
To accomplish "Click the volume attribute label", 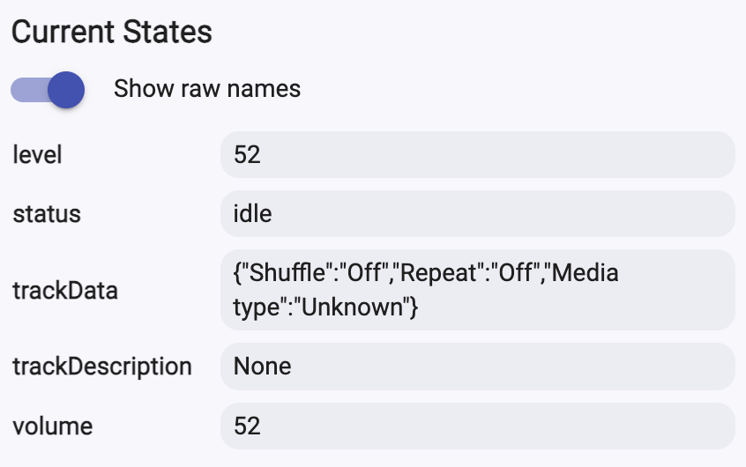I will click(53, 426).
